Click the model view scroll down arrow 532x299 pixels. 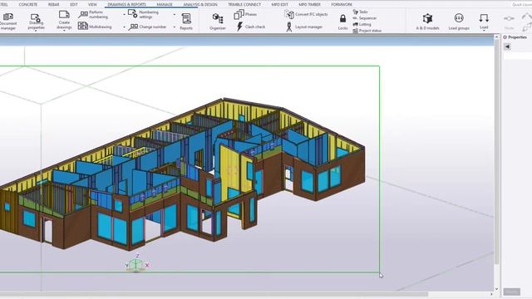coord(497,289)
